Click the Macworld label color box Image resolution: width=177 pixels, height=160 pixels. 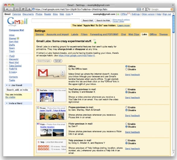tap(7, 59)
